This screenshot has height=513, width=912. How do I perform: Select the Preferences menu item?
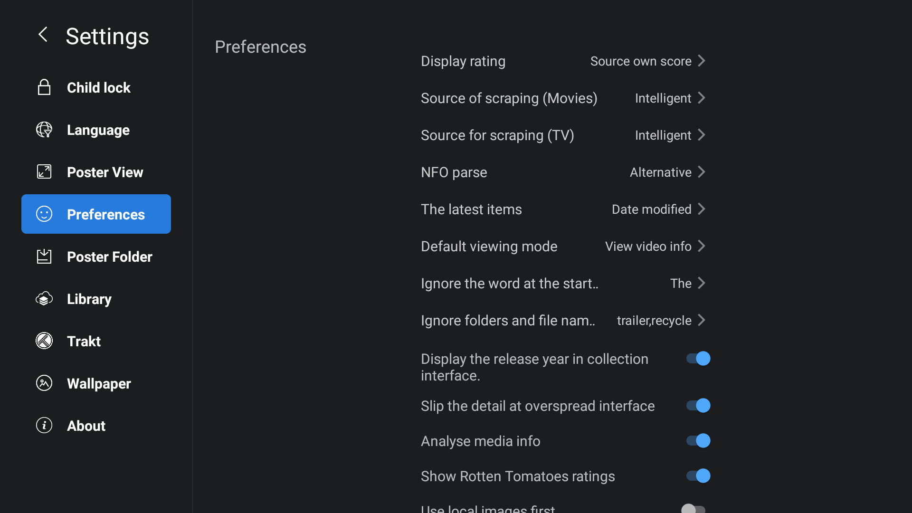click(96, 214)
